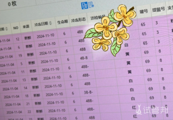Select the NO cell with value 14
This screenshot has height=120, width=173.
point(25,88)
